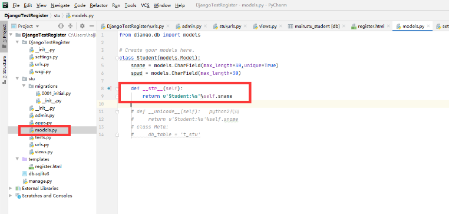Open Project panel settings gear
This screenshot has height=214, width=449.
tap(82, 26)
